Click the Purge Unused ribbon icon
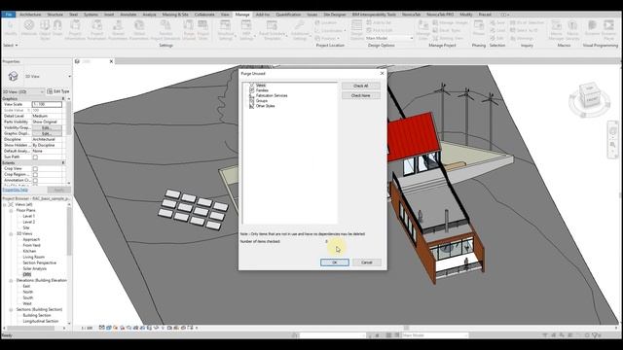The image size is (623, 350). pos(189,26)
